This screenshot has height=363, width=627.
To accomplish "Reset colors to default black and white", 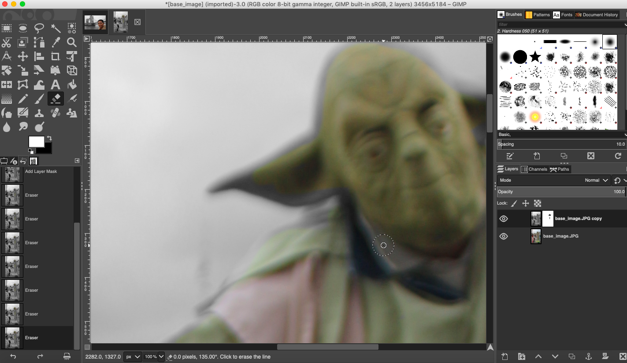I will pos(31,151).
